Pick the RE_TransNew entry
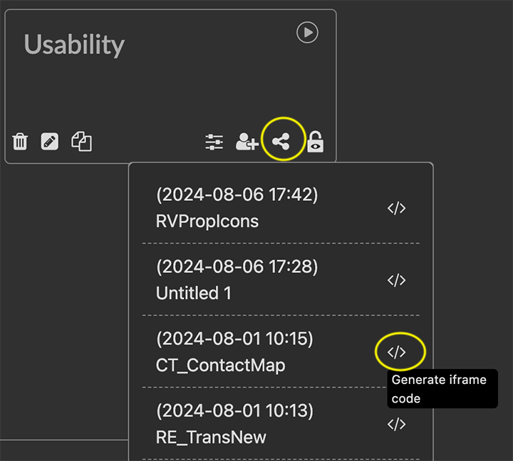513x461 pixels. point(211,437)
